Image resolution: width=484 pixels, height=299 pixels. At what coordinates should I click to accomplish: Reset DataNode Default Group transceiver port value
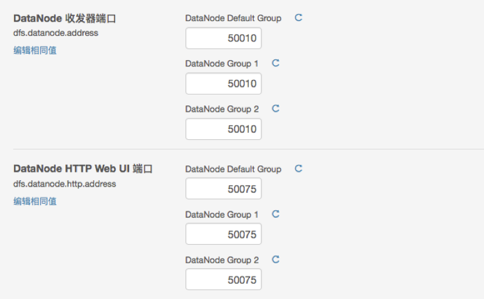298,18
